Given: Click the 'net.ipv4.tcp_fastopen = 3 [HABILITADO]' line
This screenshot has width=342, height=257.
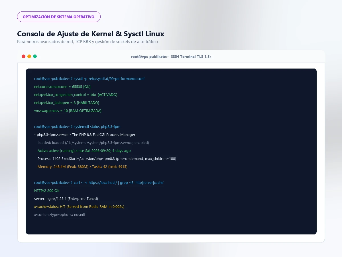Looking at the screenshot, I should click(67, 103).
